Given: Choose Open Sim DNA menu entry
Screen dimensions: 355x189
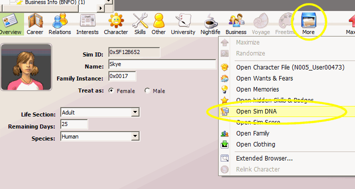Looking at the screenshot, I should pos(256,111).
